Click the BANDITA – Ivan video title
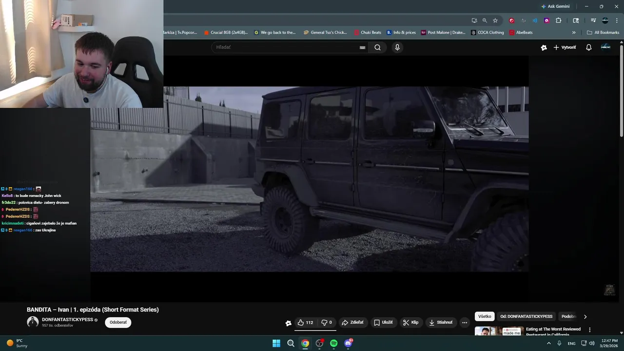 click(93, 310)
